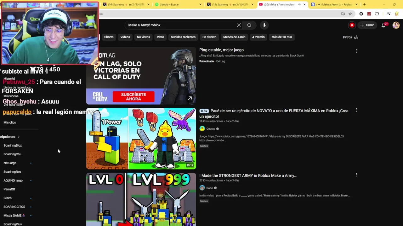Open the Quacks channel avatar

coord(202,129)
